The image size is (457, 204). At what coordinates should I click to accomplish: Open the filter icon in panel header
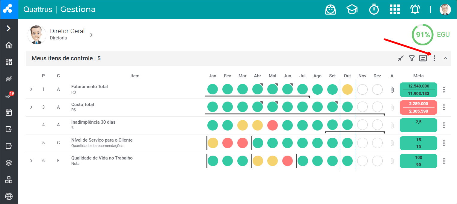point(412,58)
